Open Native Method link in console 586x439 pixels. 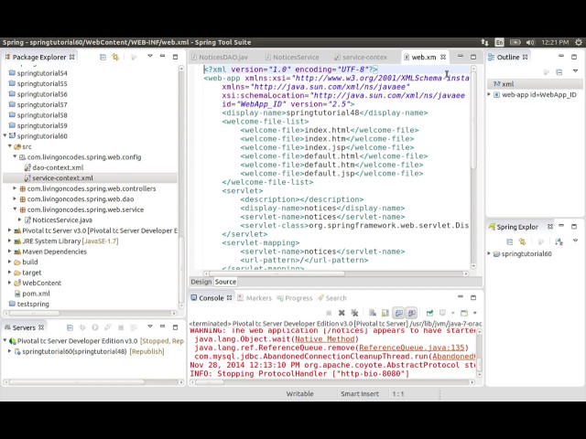tap(325, 339)
